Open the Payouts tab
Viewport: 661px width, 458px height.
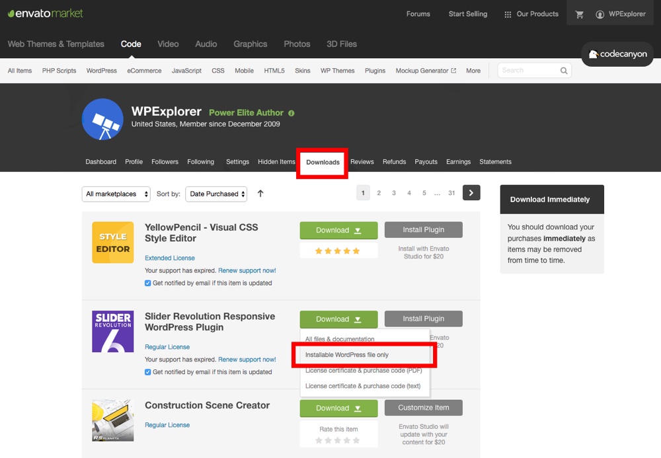pyautogui.click(x=426, y=162)
